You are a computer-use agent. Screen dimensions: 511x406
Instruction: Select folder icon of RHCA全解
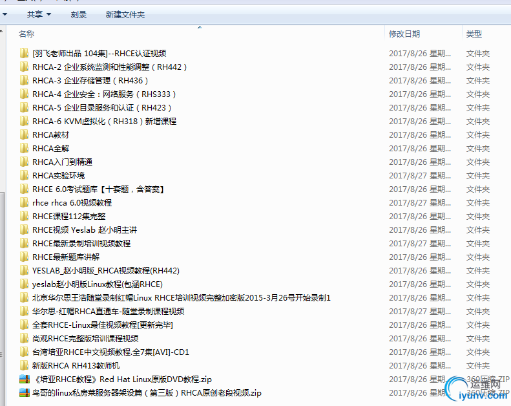(24, 149)
